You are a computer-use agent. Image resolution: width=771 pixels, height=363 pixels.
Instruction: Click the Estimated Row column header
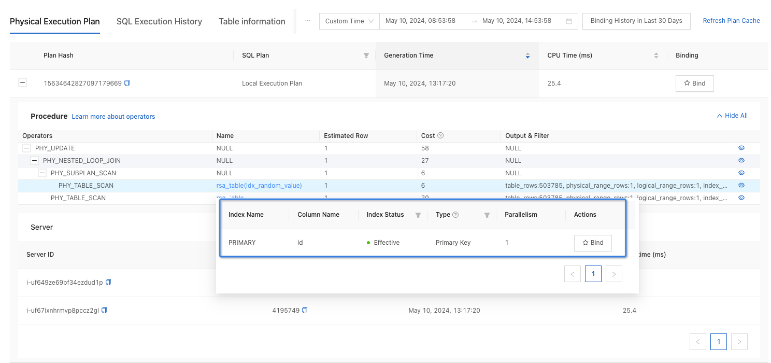tap(346, 136)
